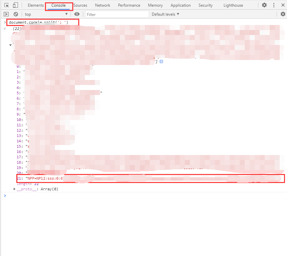
Task: Close the DevTools panel
Action: coord(283,5)
